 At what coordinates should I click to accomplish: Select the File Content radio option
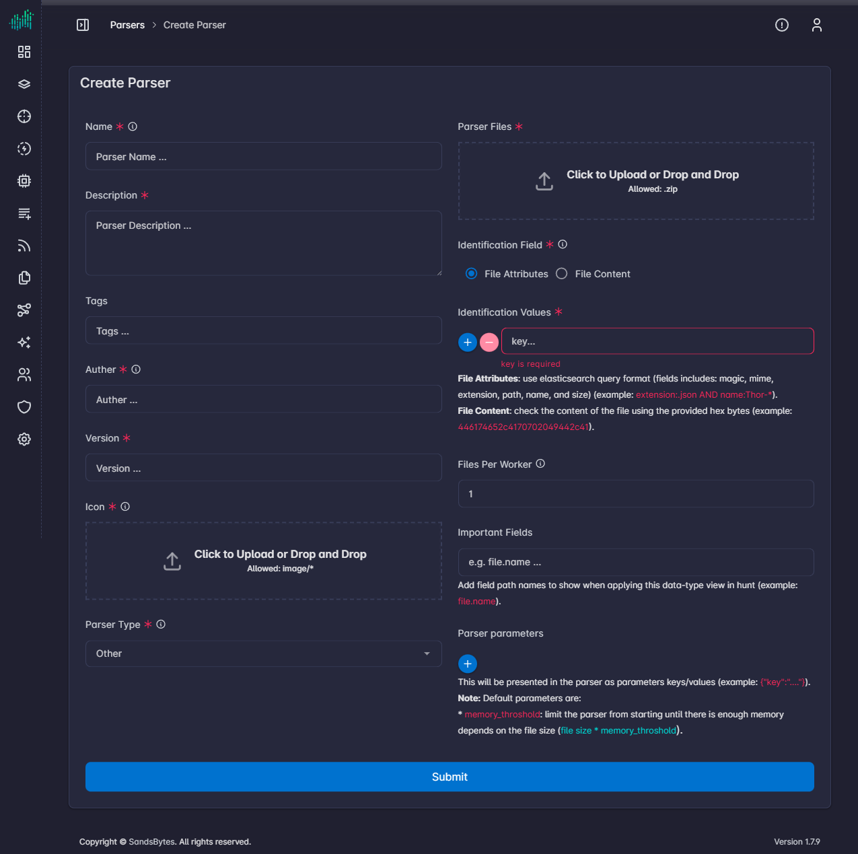coord(562,274)
